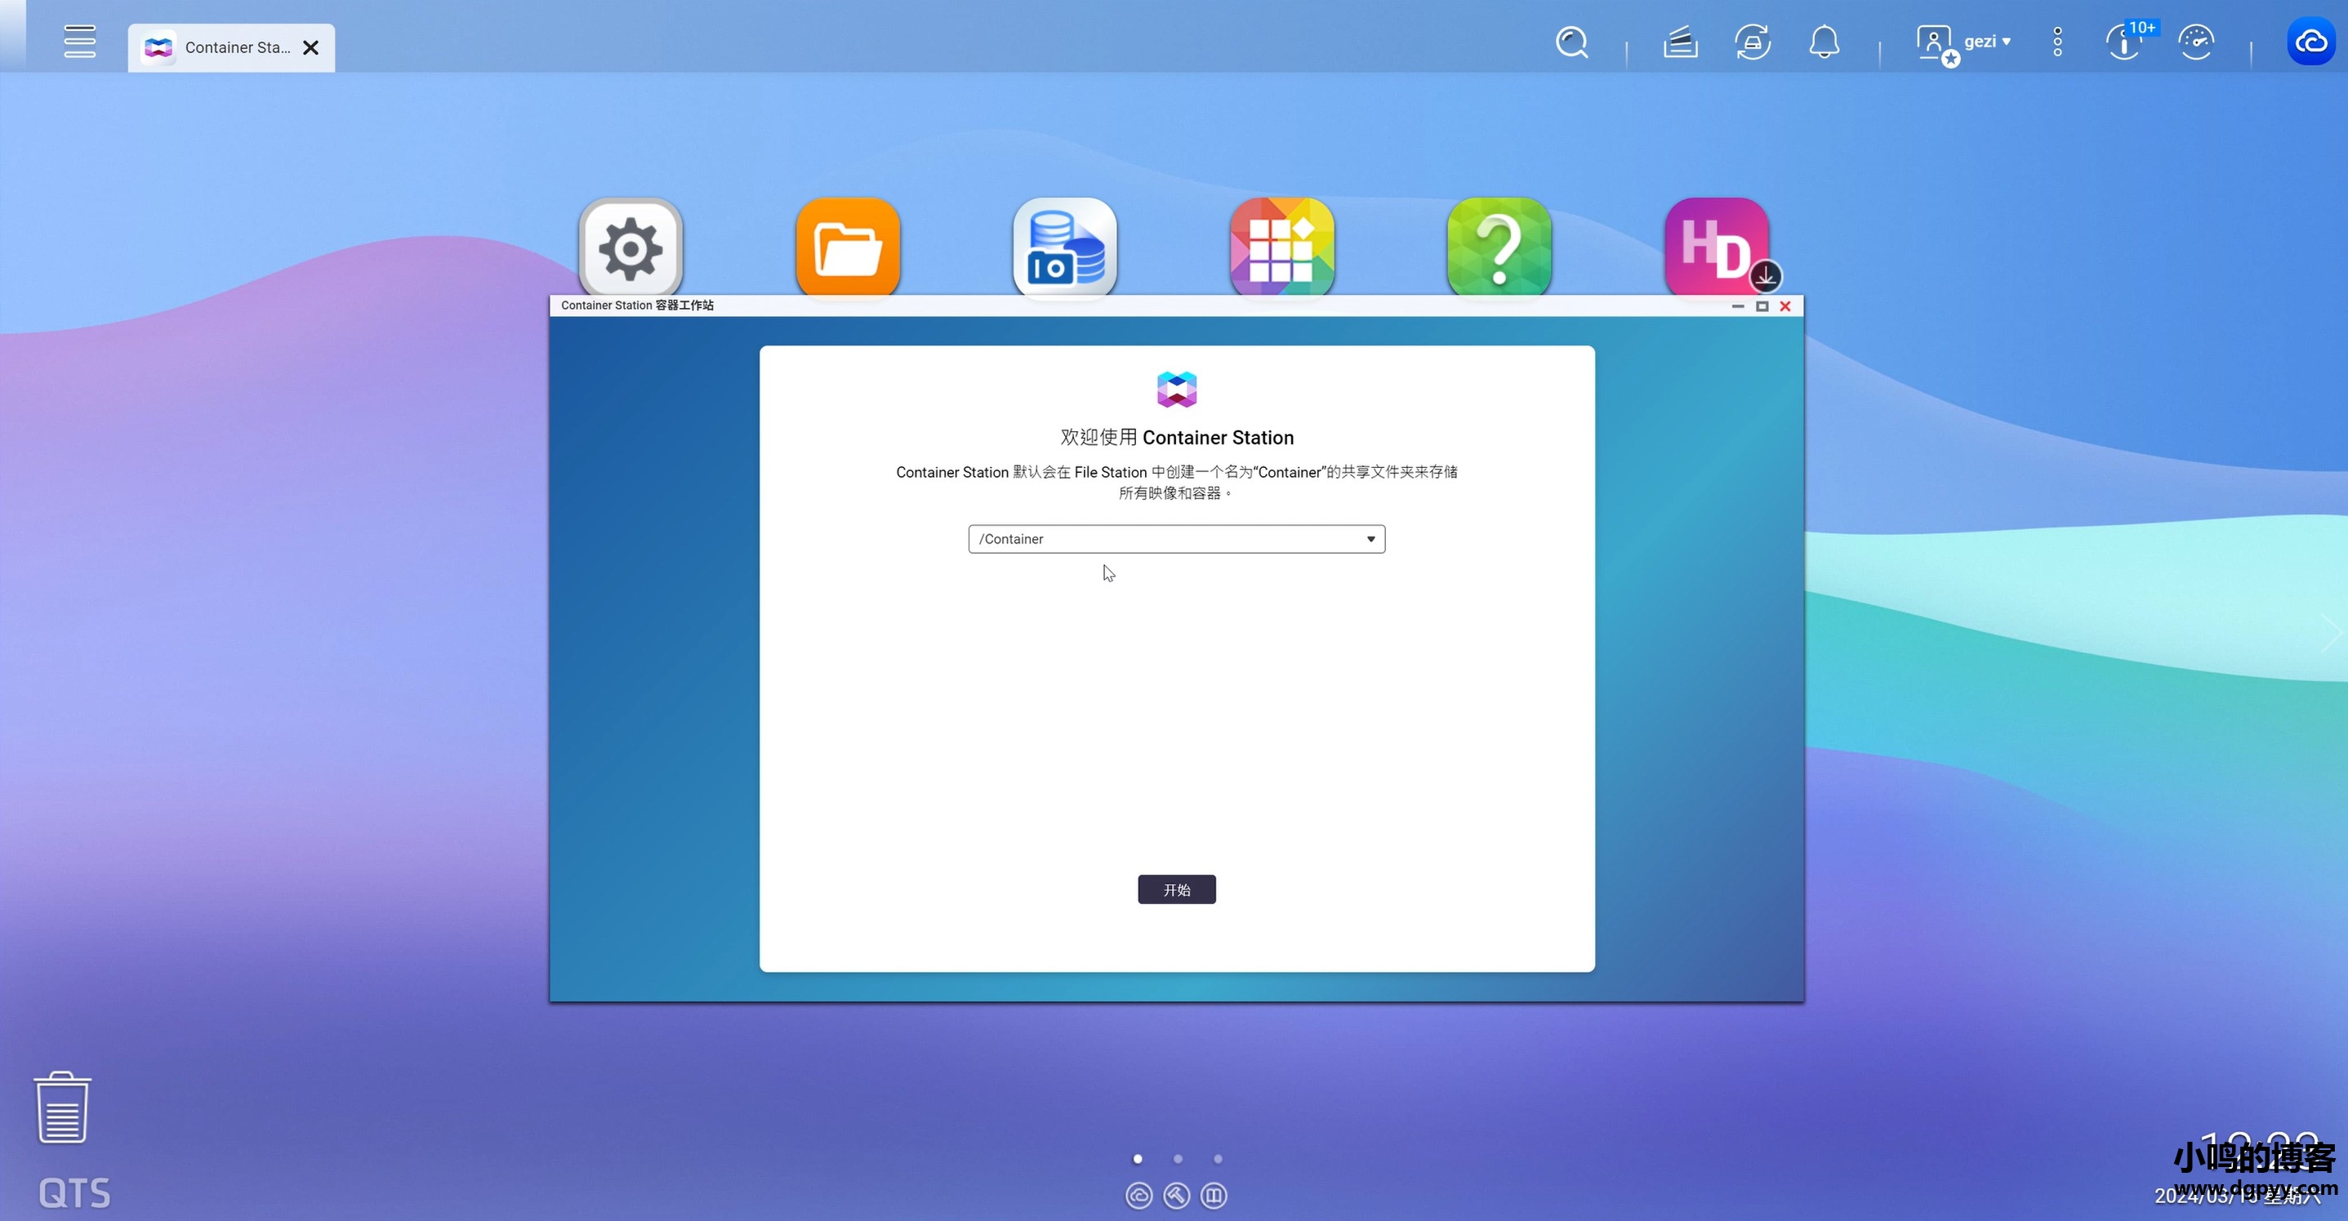Open File Station folder desktop icon
Screen dimensions: 2348x1221
tap(848, 247)
